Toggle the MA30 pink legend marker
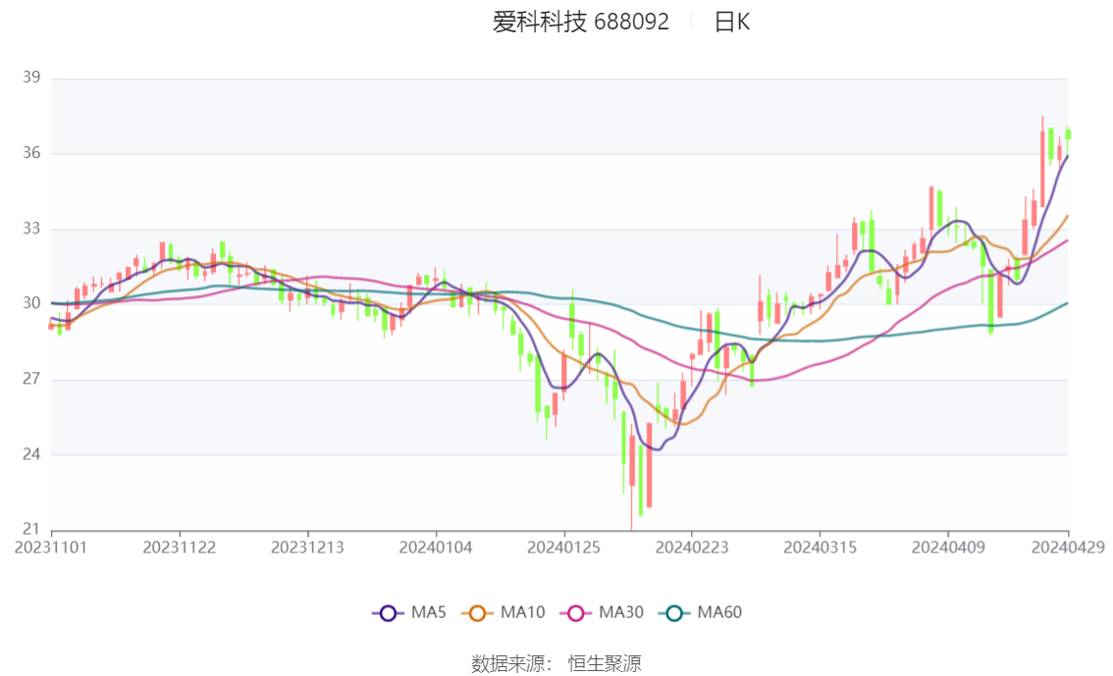This screenshot has height=676, width=1113. [576, 613]
